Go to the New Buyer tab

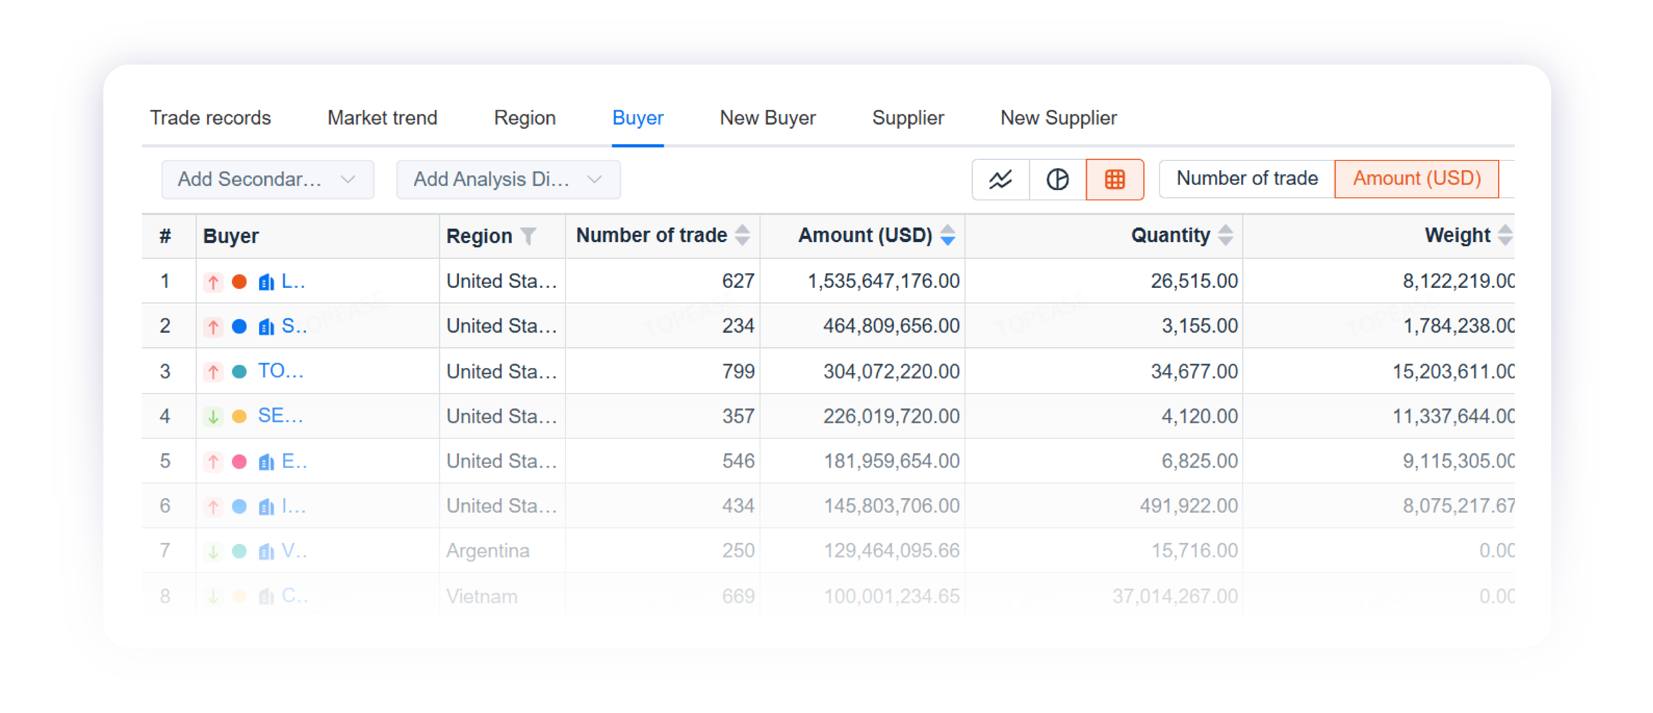(767, 117)
